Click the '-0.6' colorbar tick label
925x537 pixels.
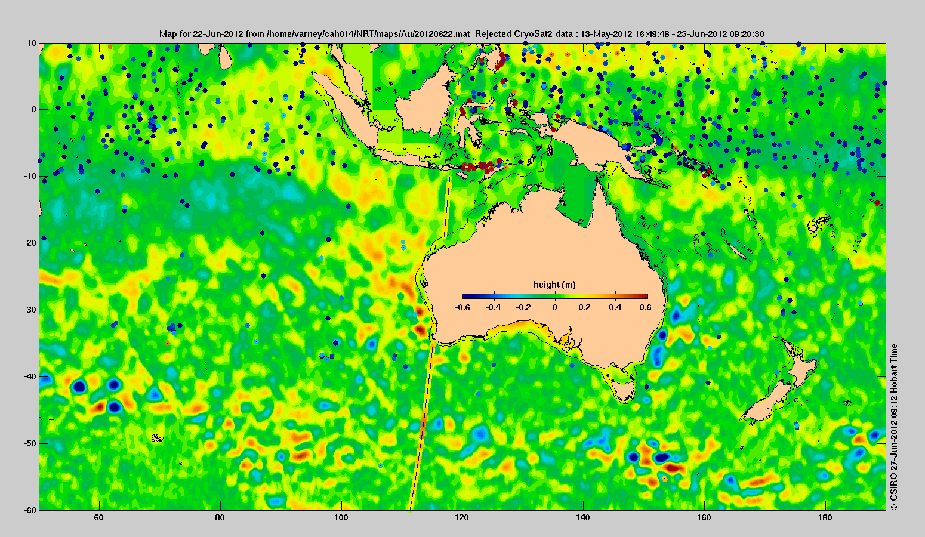pyautogui.click(x=462, y=307)
